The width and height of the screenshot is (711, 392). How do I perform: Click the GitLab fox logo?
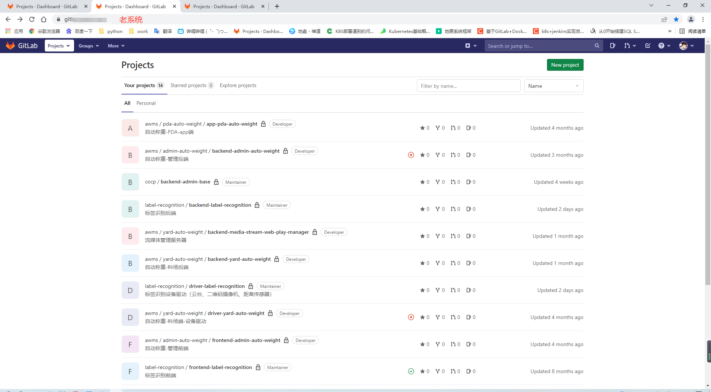click(x=11, y=45)
